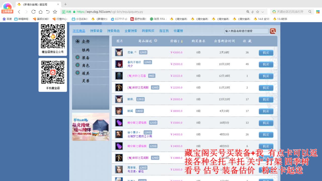
Task: Expand the 角色 category in the sidebar
Action: 77,65
